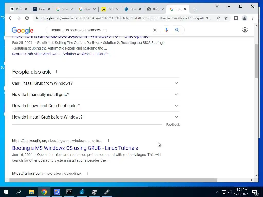Open 'Booting a MS Windows OS using GRUB' result
This screenshot has height=197, width=263.
pyautogui.click(x=75, y=148)
